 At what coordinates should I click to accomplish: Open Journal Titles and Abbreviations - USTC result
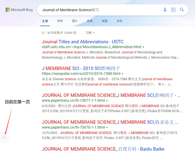[x=83, y=42]
